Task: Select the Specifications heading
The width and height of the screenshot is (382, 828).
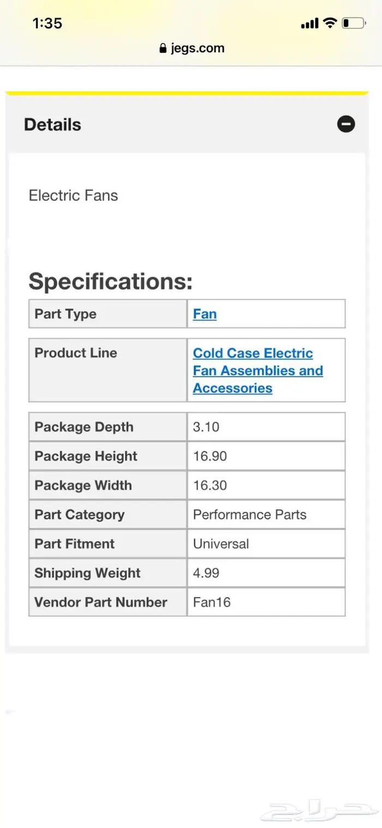Action: pos(111,281)
